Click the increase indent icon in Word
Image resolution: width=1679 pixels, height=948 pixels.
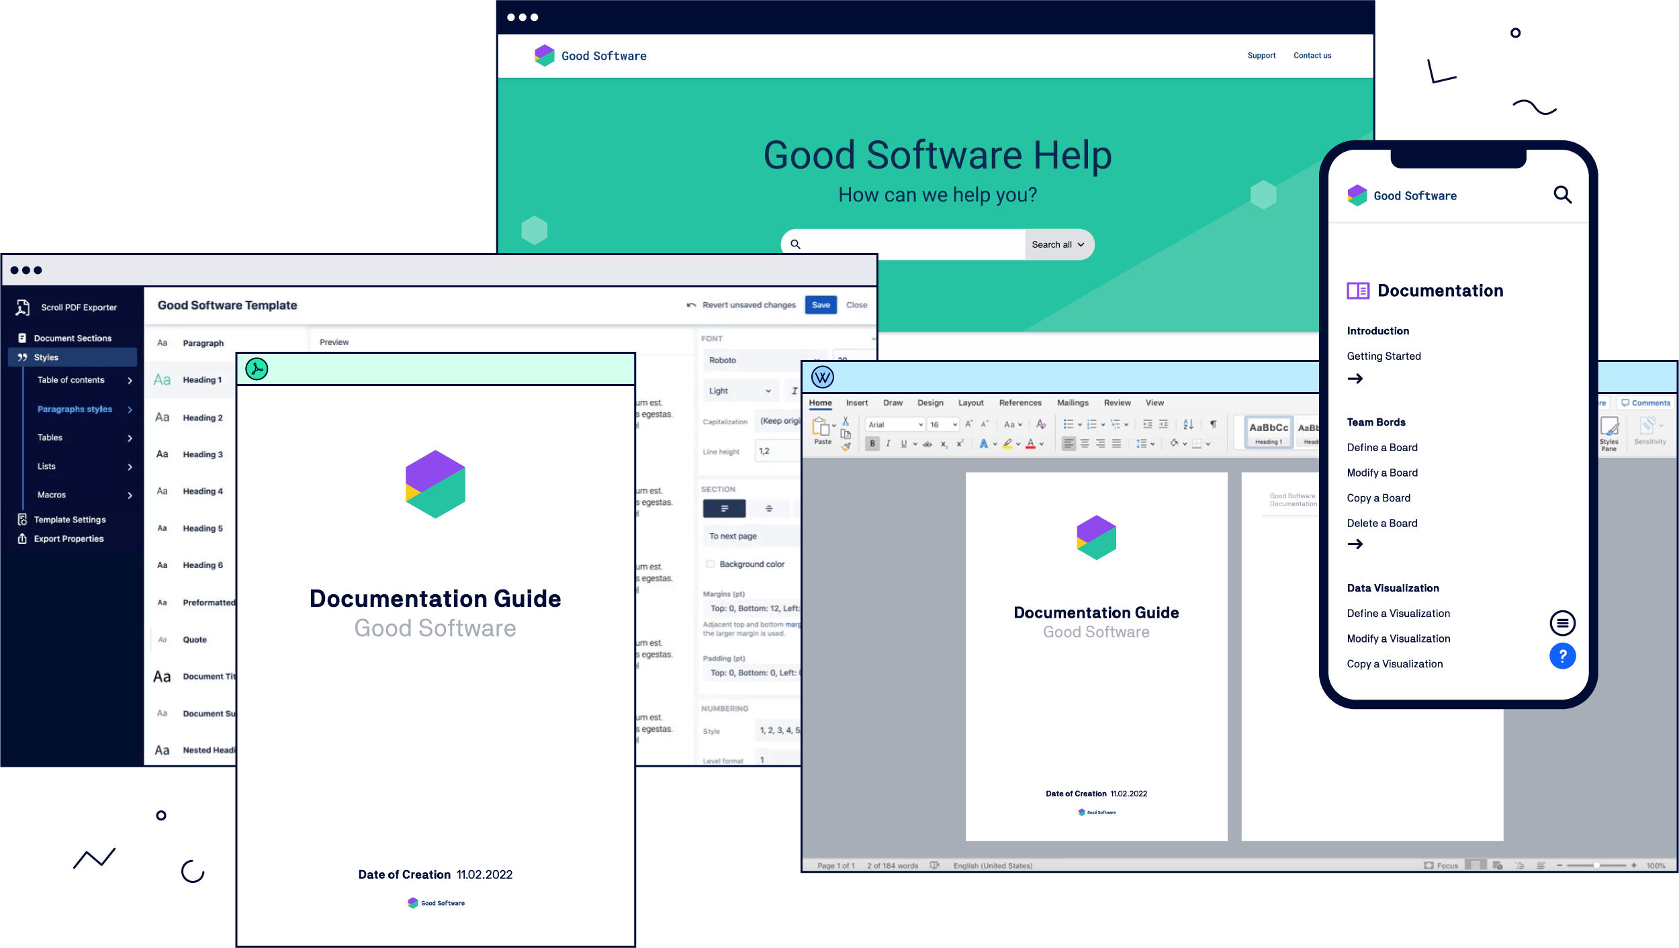point(1163,424)
